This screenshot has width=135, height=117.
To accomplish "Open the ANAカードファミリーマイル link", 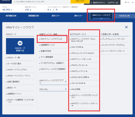I will (19, 76).
